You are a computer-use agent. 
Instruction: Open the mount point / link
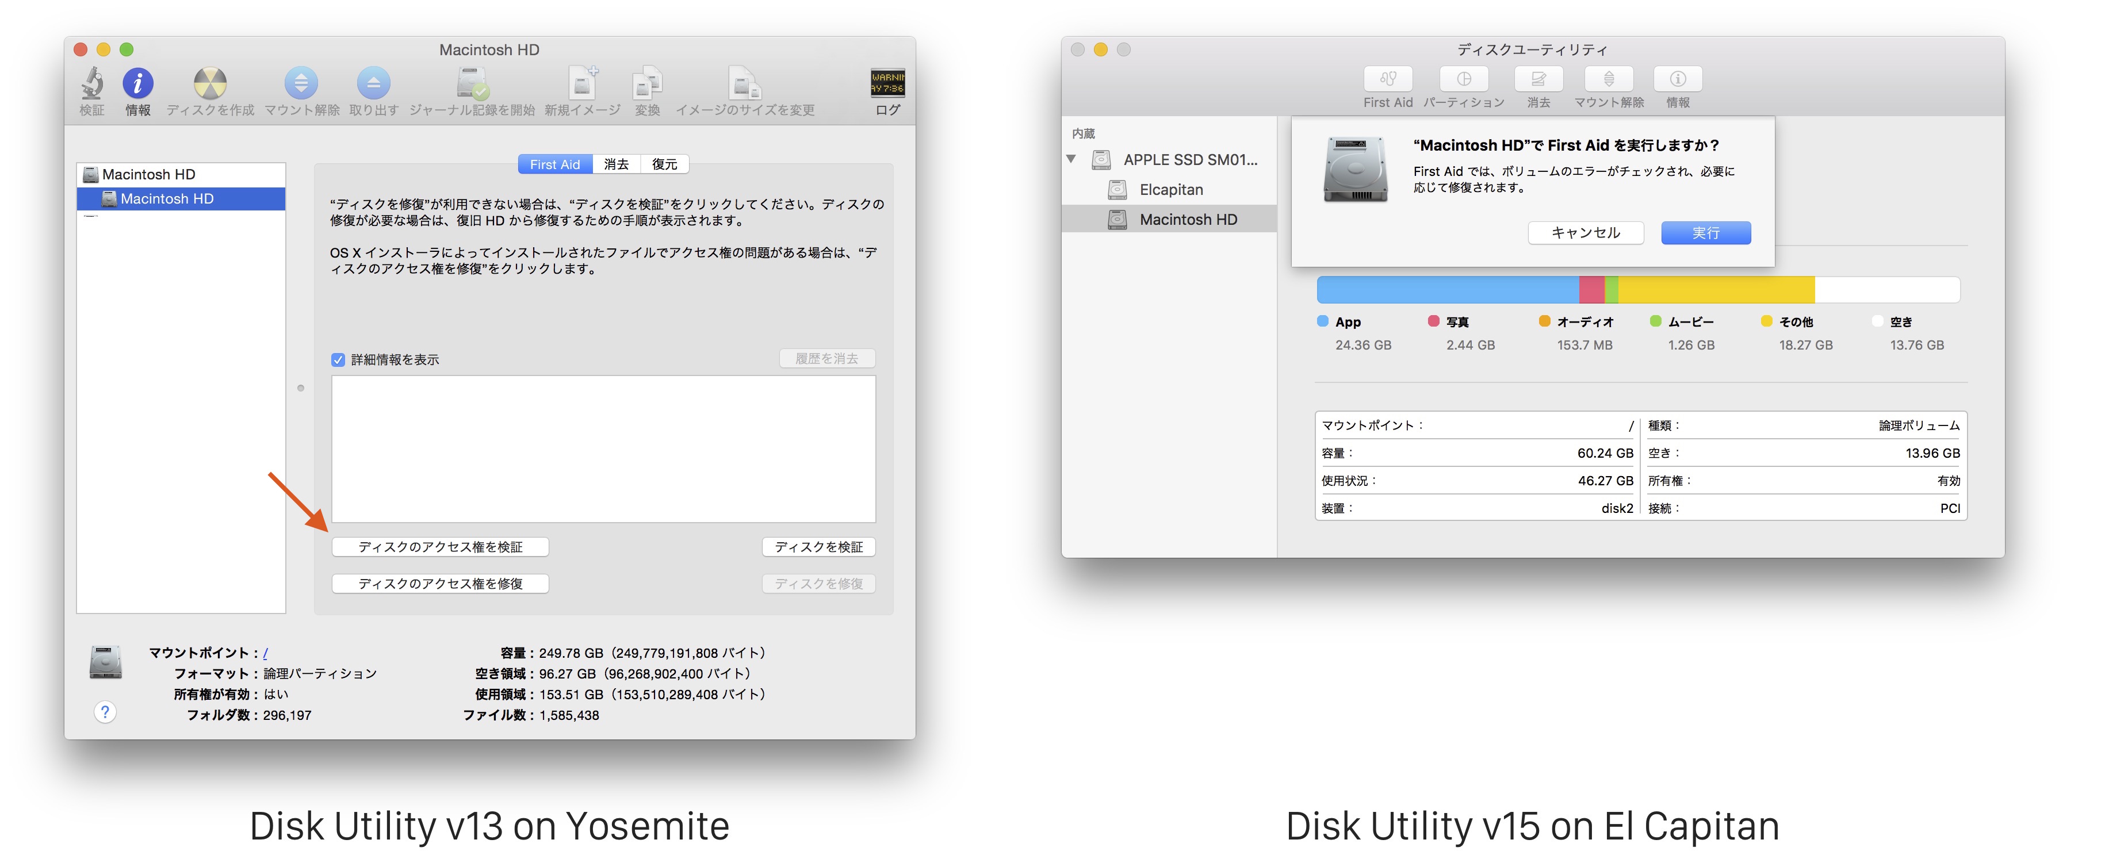tap(265, 653)
